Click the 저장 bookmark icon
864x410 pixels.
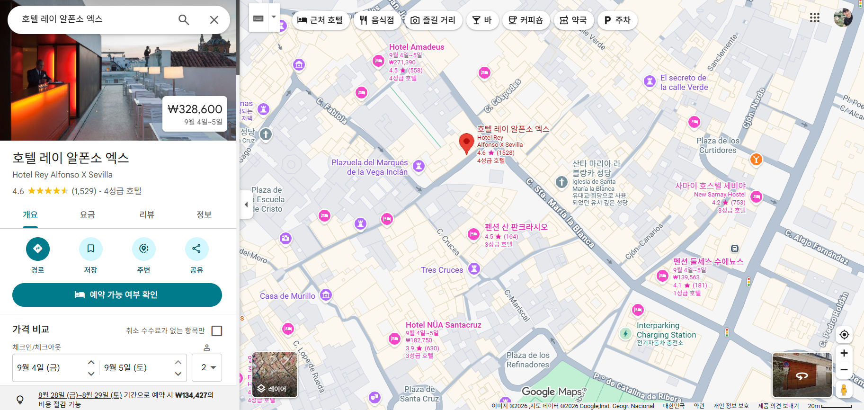[x=91, y=249]
